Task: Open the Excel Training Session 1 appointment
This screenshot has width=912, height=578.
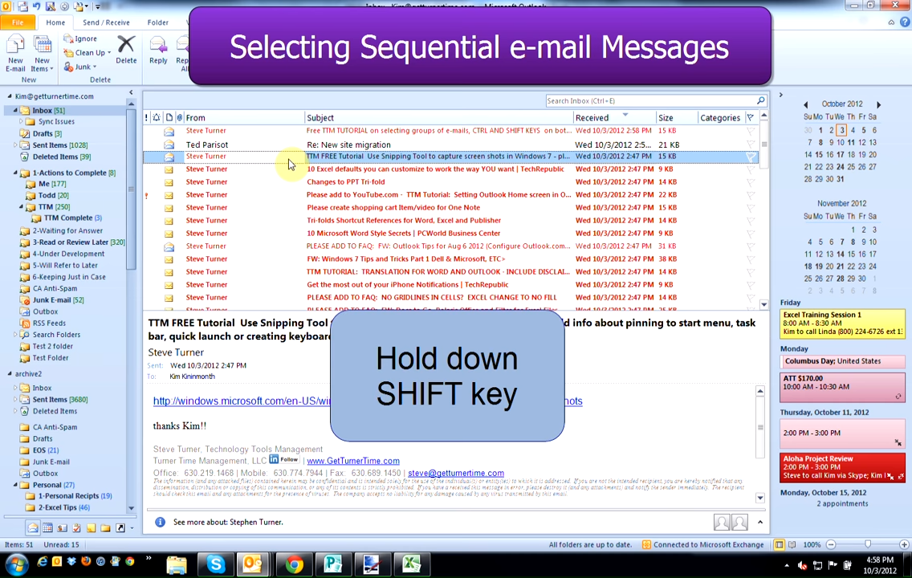Action: pos(842,324)
